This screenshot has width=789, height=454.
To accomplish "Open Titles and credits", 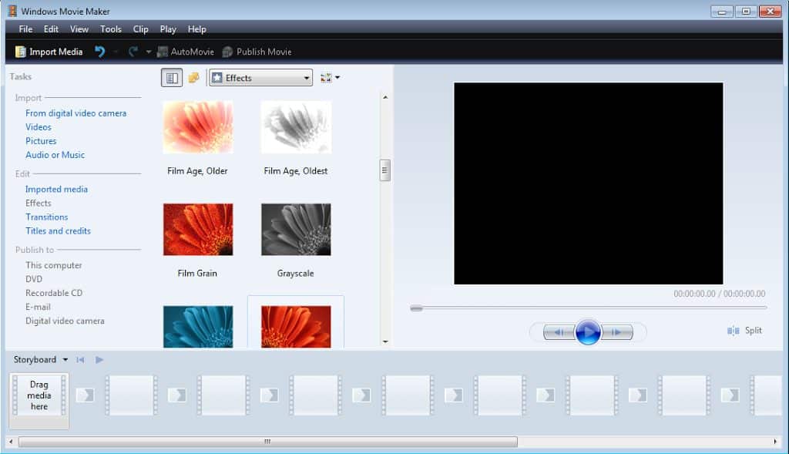I will [x=58, y=231].
